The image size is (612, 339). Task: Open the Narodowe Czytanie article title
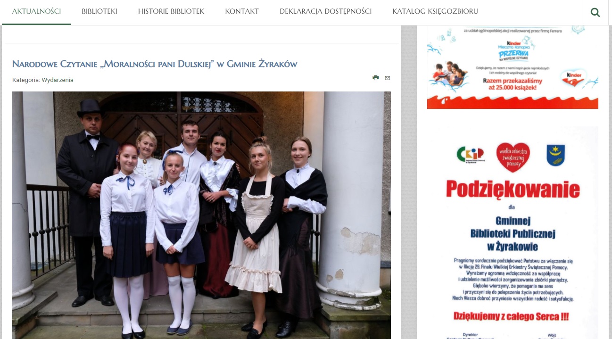(155, 64)
